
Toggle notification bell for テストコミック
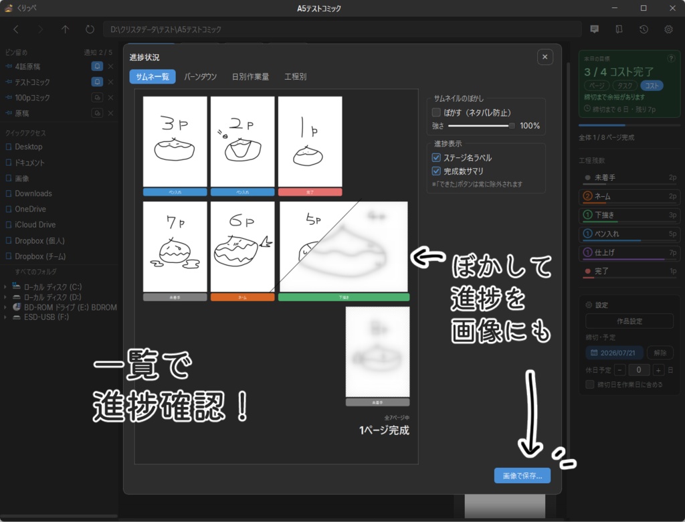(x=97, y=82)
